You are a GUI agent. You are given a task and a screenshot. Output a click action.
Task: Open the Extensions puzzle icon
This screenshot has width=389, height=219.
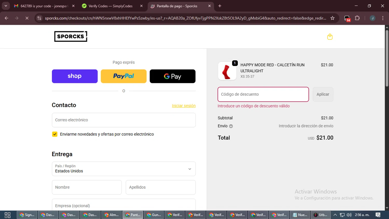coord(357,18)
